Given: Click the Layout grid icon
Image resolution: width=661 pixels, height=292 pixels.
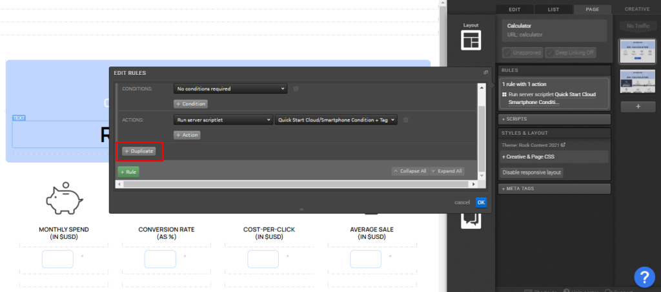Looking at the screenshot, I should [x=471, y=40].
